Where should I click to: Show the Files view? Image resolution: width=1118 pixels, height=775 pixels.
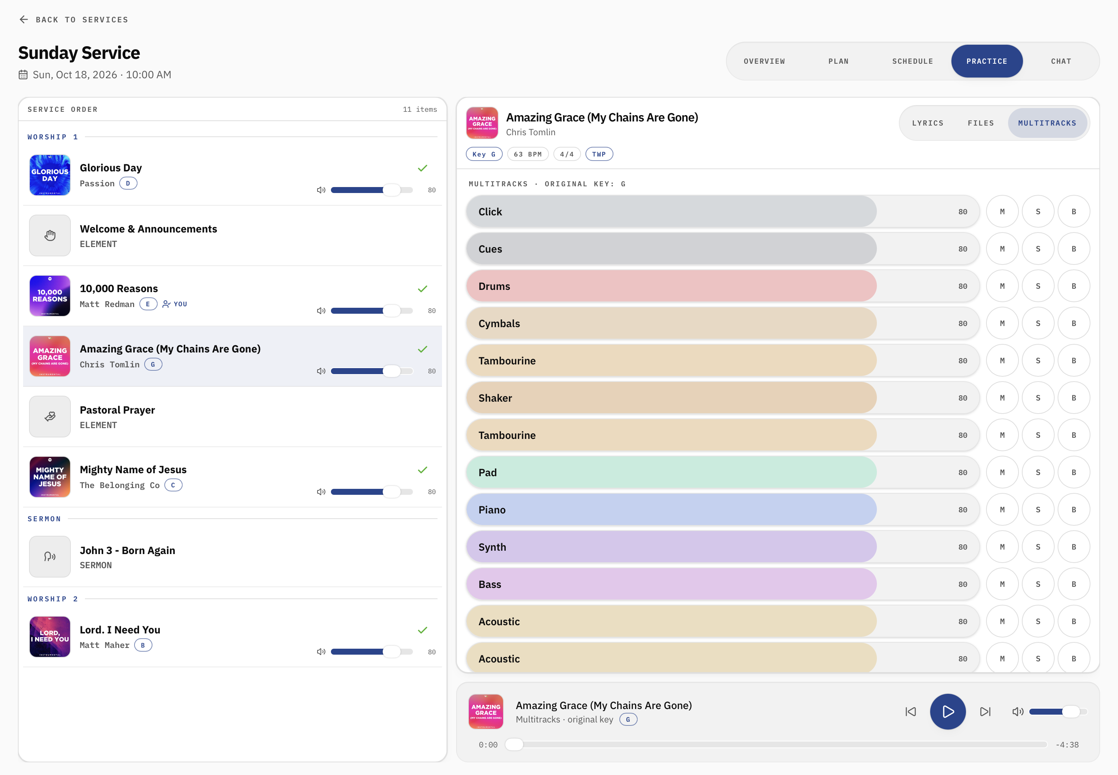[x=980, y=123]
